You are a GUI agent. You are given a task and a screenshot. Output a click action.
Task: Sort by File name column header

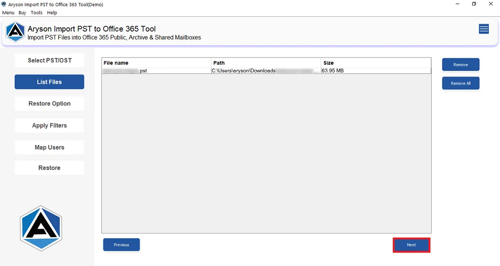pos(157,63)
